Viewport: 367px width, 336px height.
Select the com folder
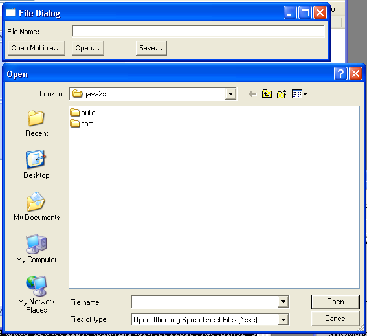click(82, 124)
